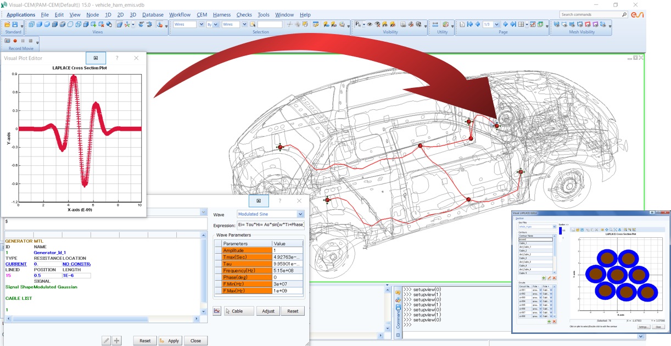671x346 pixels.
Task: Click the Utility measure icon
Action: [435, 24]
